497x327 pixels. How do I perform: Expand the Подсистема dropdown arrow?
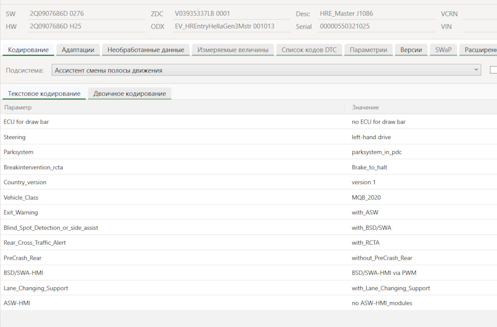pos(476,70)
